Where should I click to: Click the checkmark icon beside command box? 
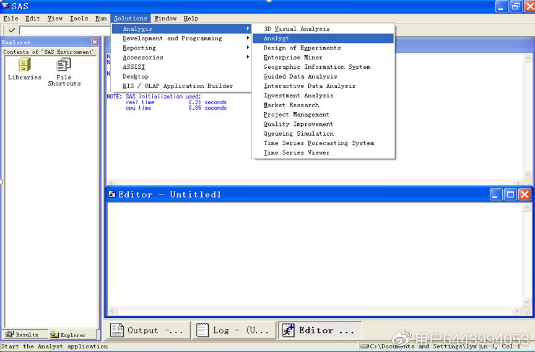12,30
